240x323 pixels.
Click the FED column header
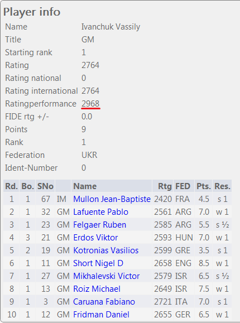click(183, 186)
